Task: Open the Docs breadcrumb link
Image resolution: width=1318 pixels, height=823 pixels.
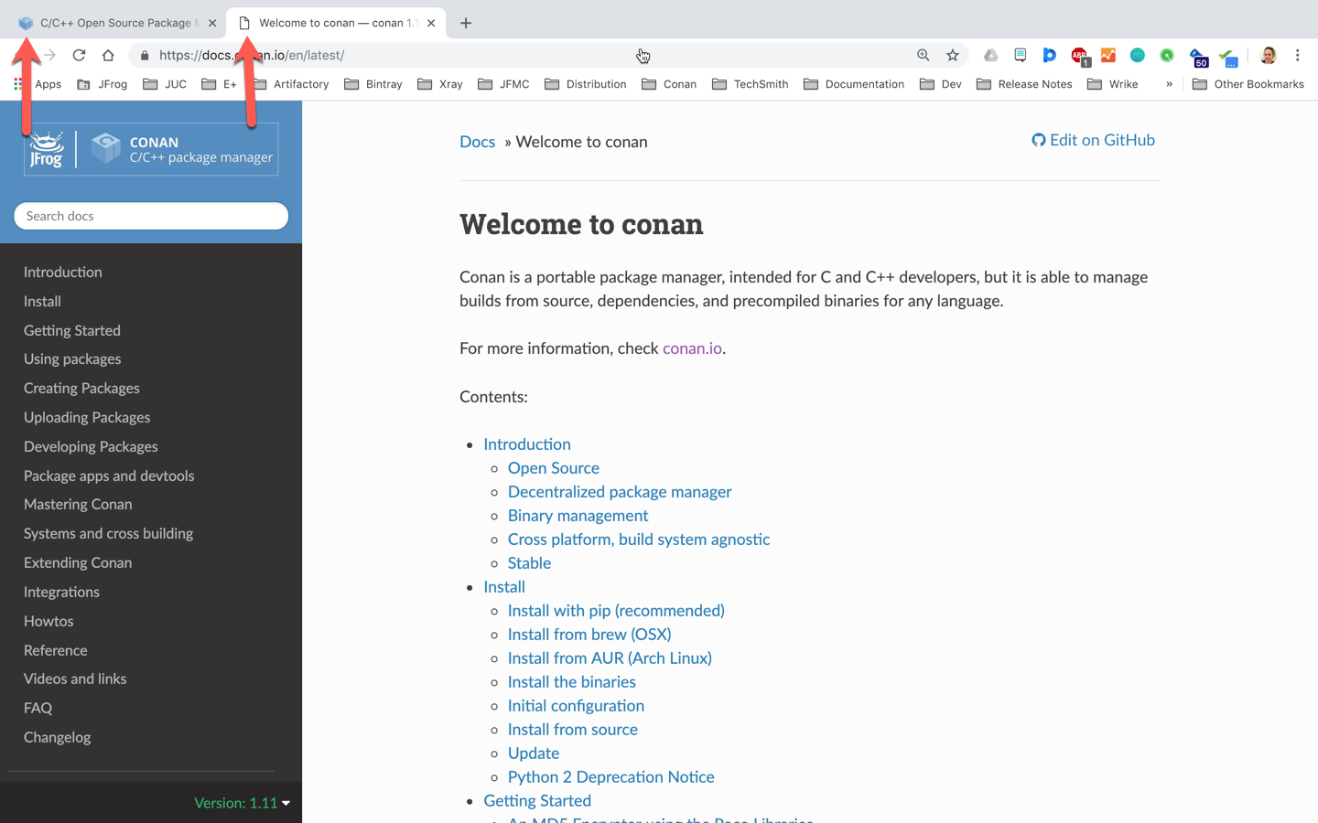Action: point(477,141)
